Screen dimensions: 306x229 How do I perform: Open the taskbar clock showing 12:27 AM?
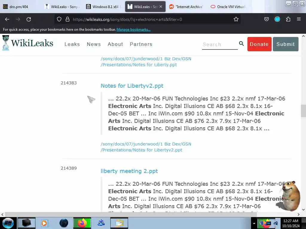tap(290, 223)
